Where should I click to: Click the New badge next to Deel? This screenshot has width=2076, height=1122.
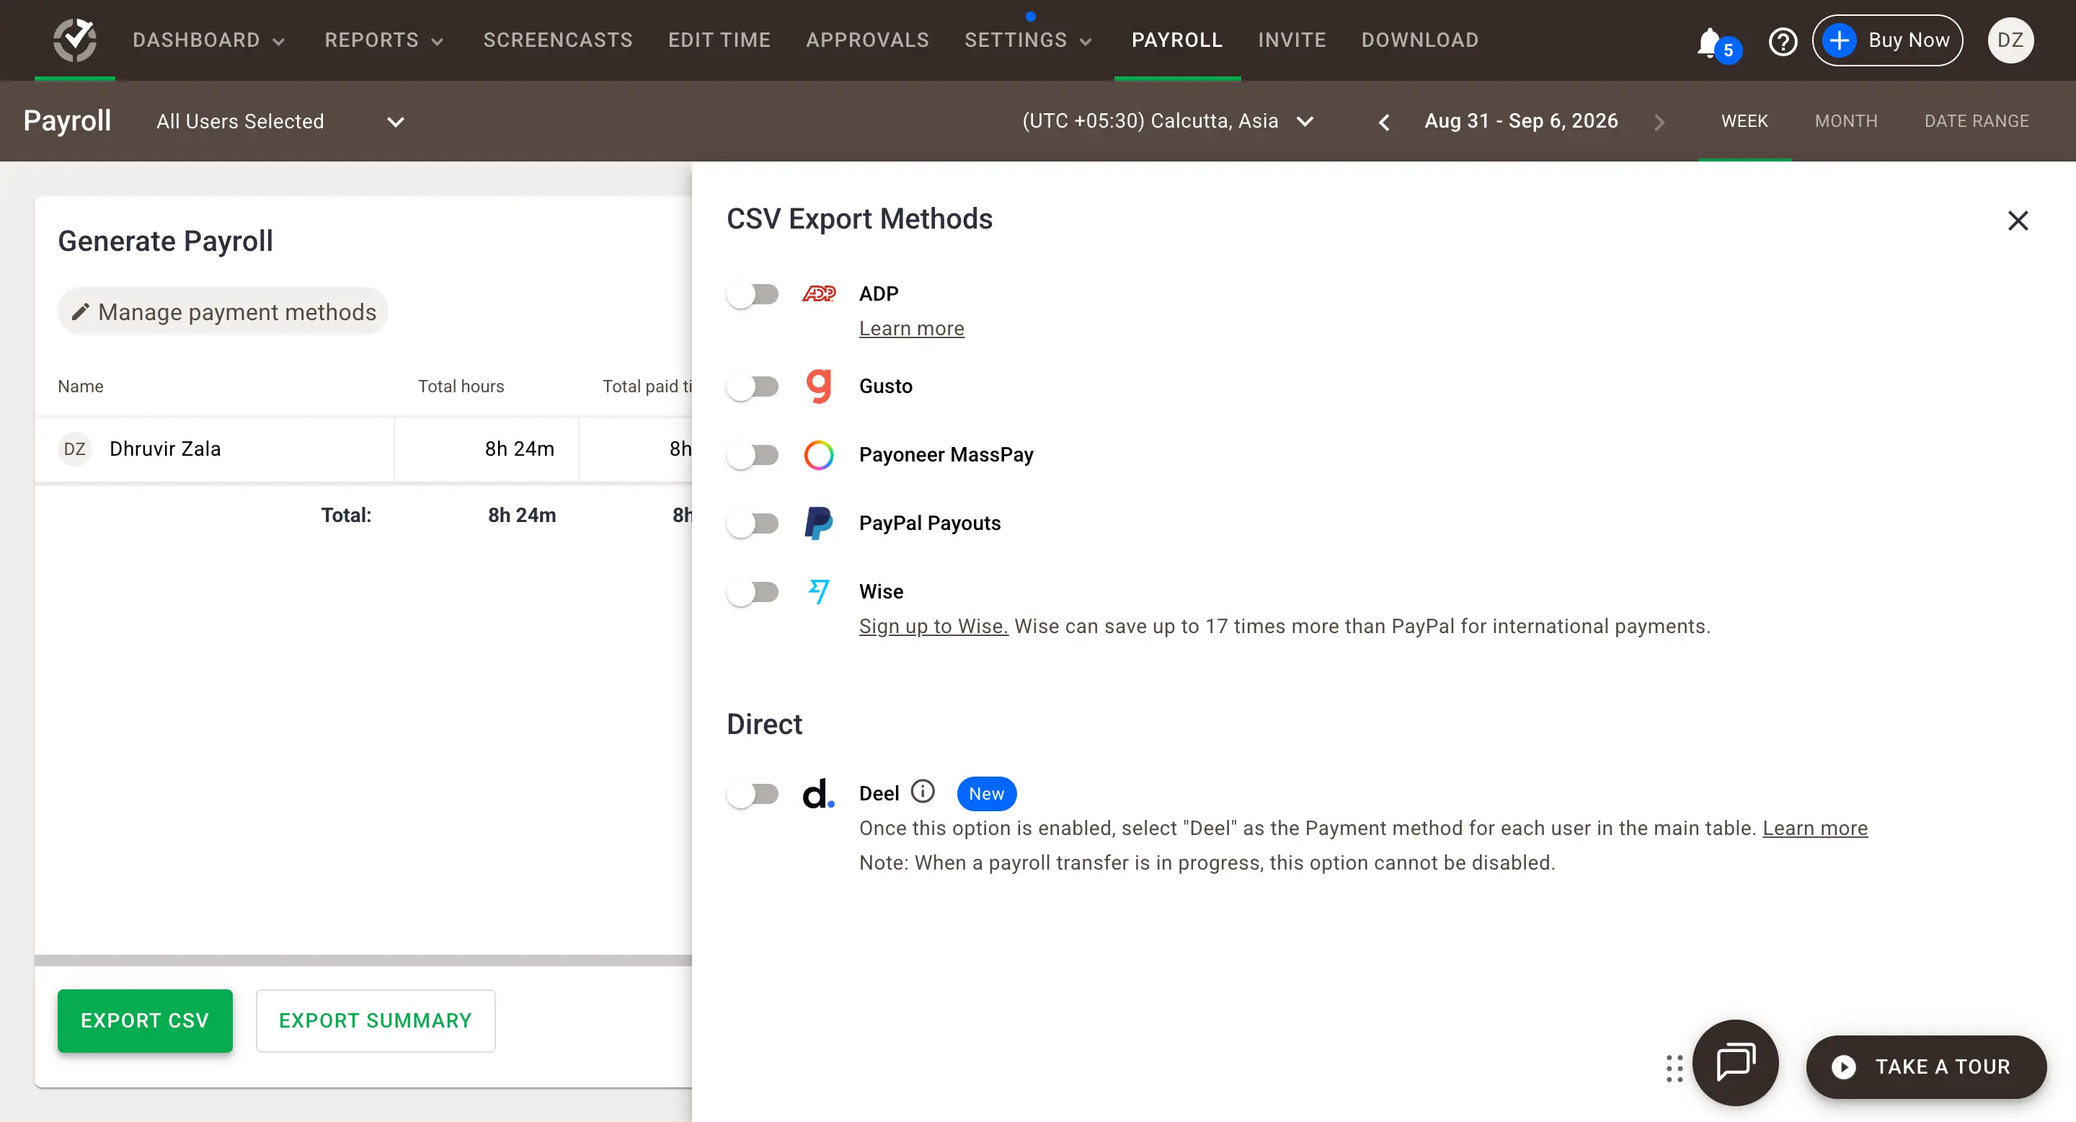[986, 793]
